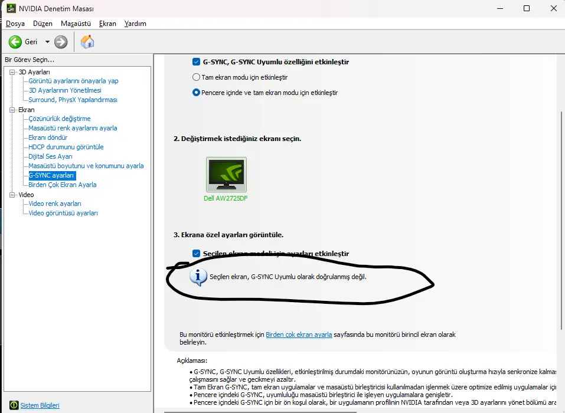Open Video renk ayarları

coord(55,204)
